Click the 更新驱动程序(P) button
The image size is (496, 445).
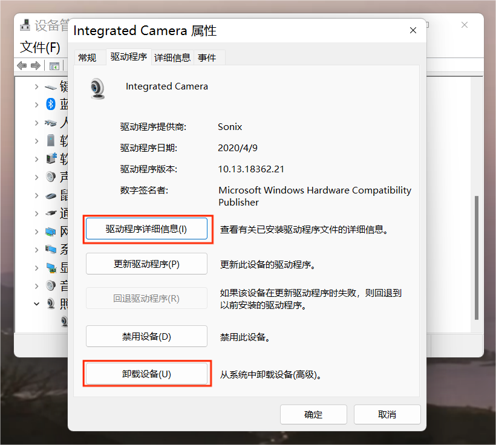pyautogui.click(x=146, y=264)
